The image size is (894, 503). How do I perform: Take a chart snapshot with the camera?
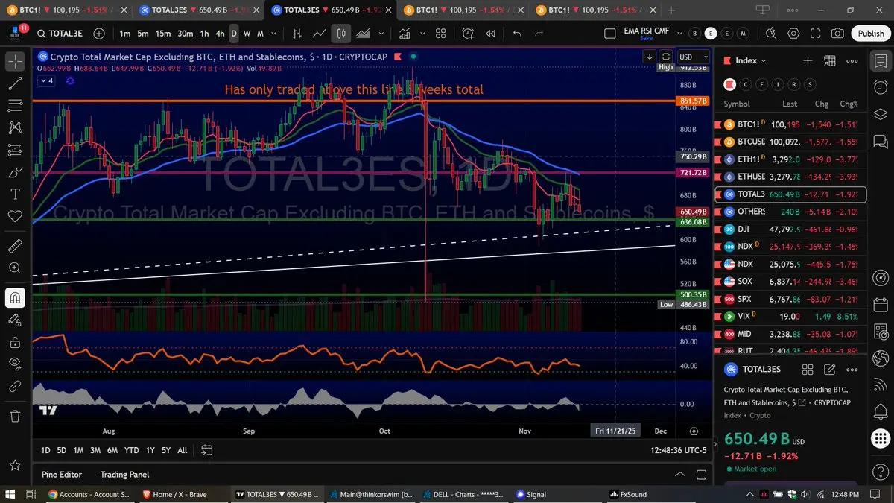pos(837,34)
